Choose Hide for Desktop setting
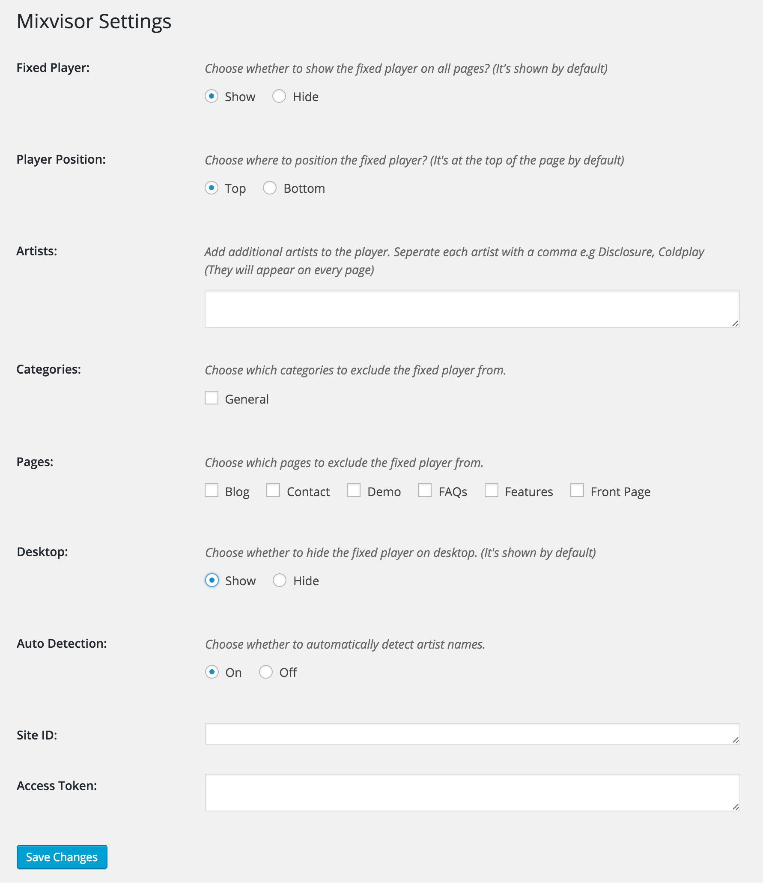 [280, 580]
